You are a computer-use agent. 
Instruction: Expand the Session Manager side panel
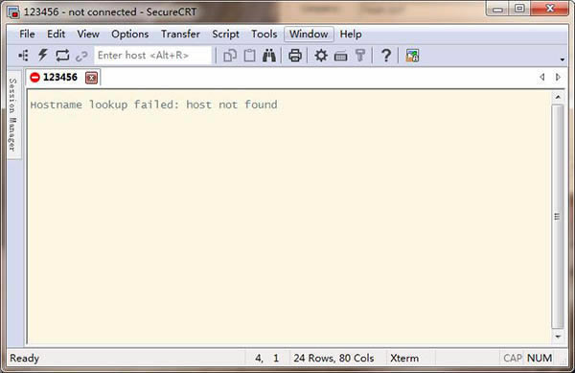(x=12, y=114)
